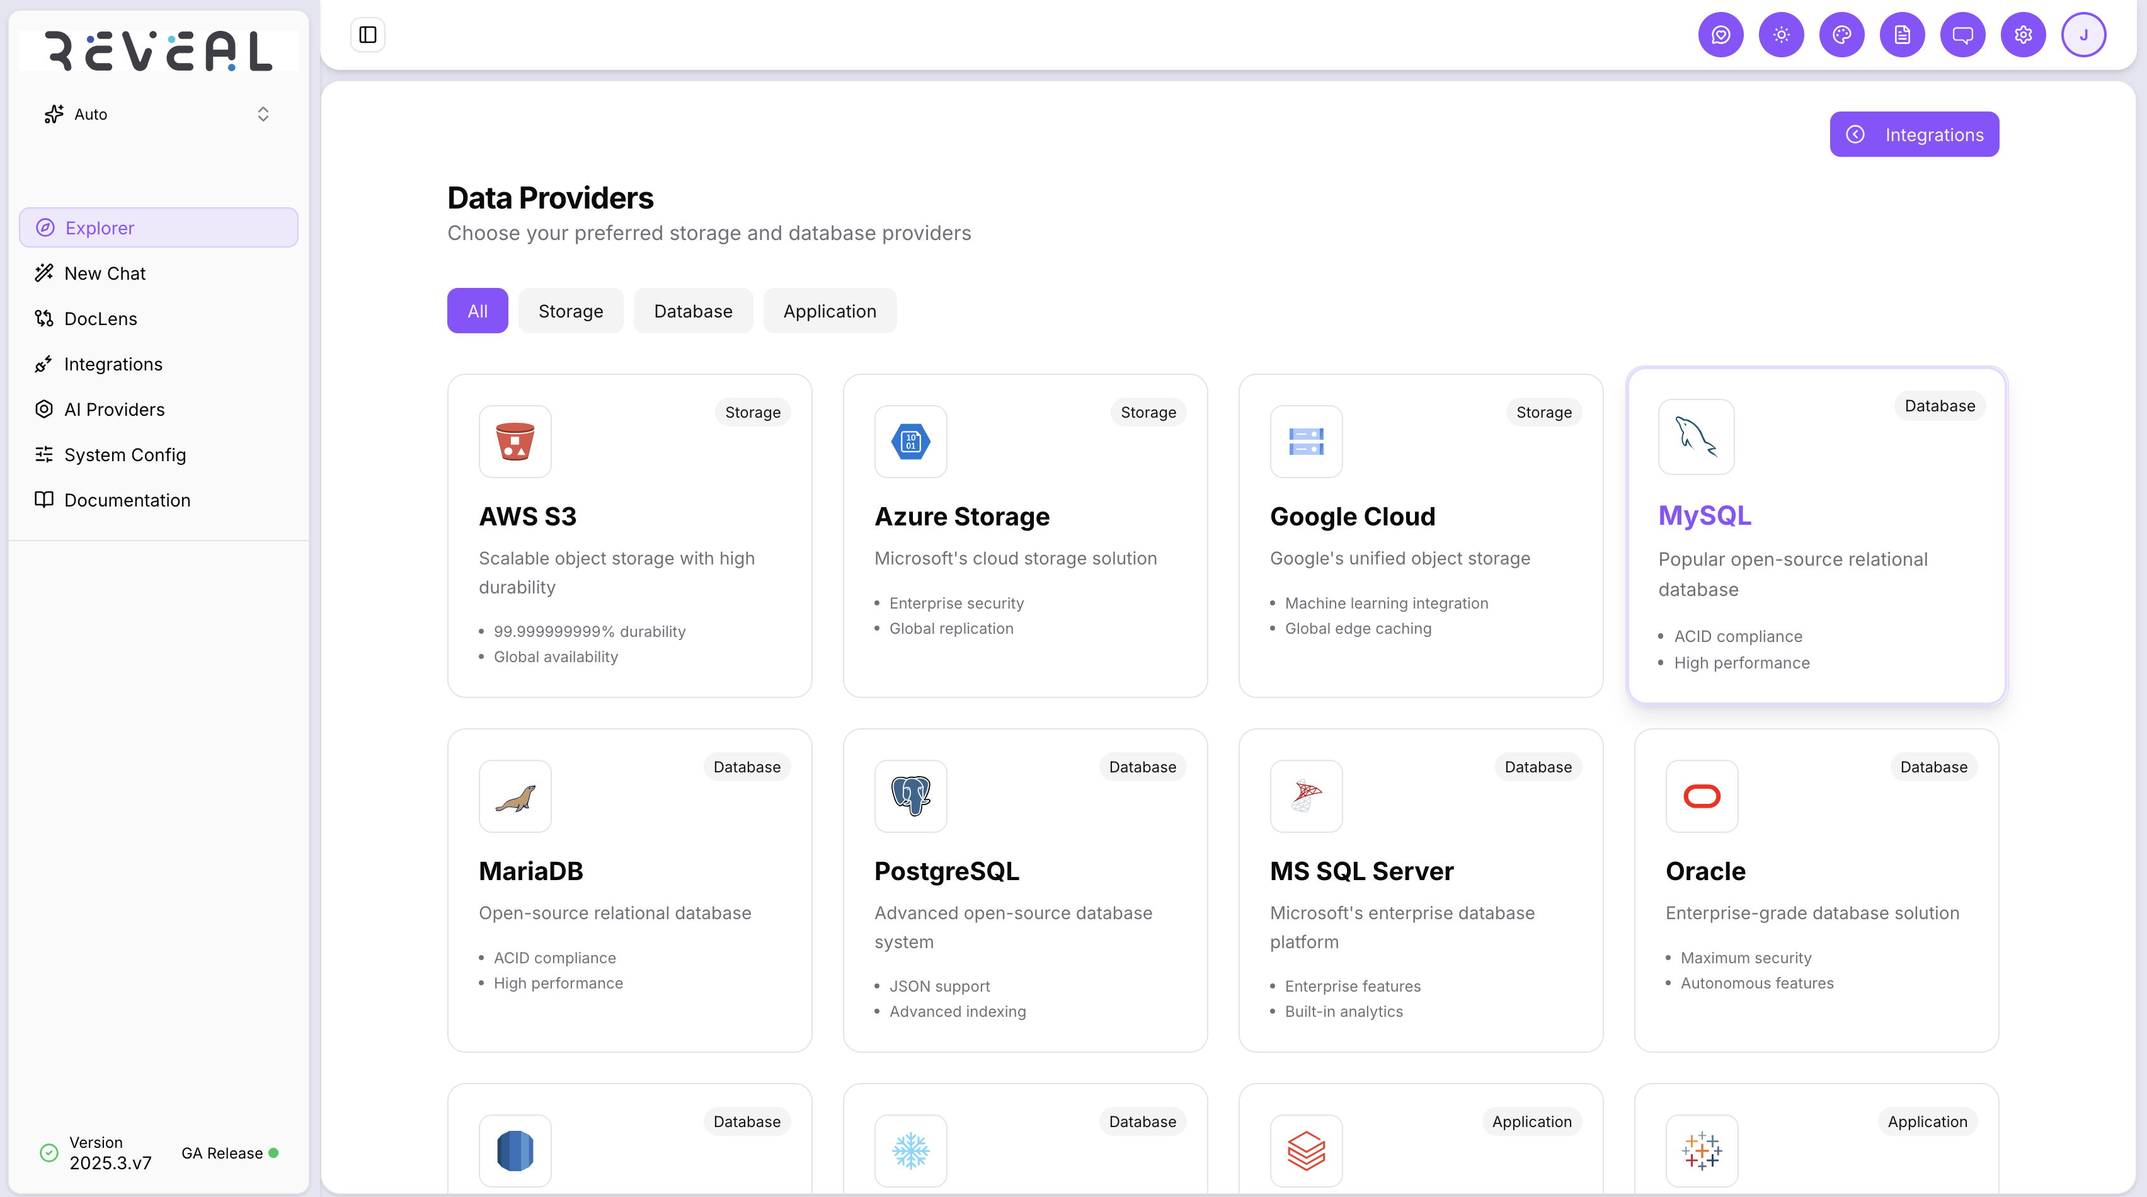Click the Database badge on MySQL card
The image size is (2147, 1197).
(x=1940, y=406)
